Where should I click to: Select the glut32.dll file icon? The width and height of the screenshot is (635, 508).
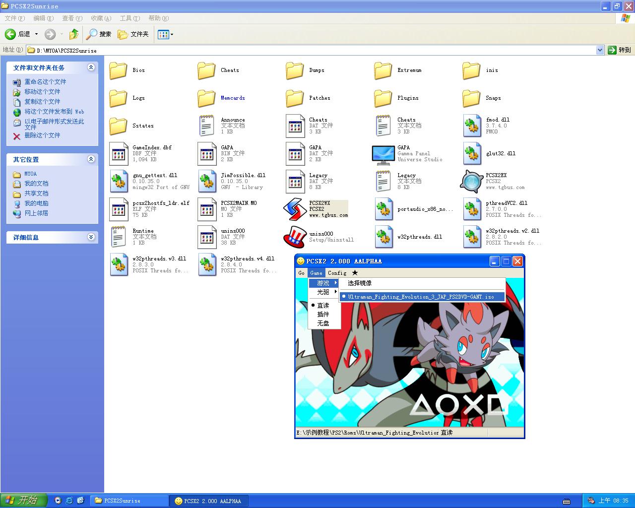(471, 154)
